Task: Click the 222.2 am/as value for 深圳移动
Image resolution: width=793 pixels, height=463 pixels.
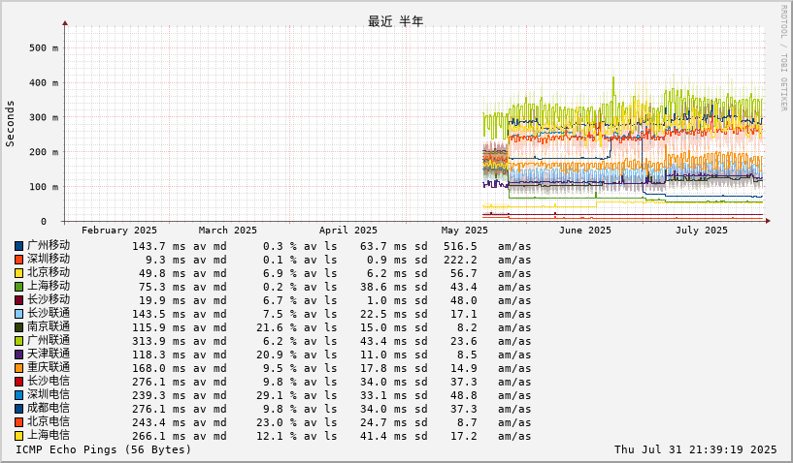Action: tap(460, 260)
